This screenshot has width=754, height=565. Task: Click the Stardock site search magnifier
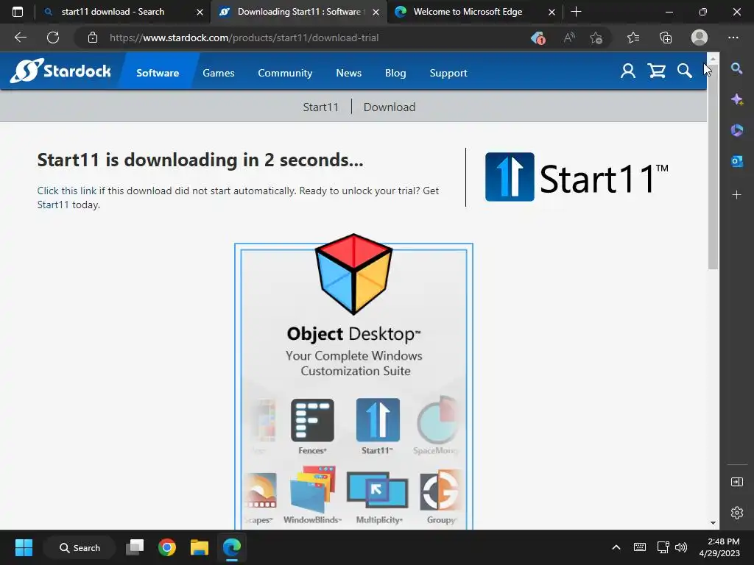pos(685,71)
